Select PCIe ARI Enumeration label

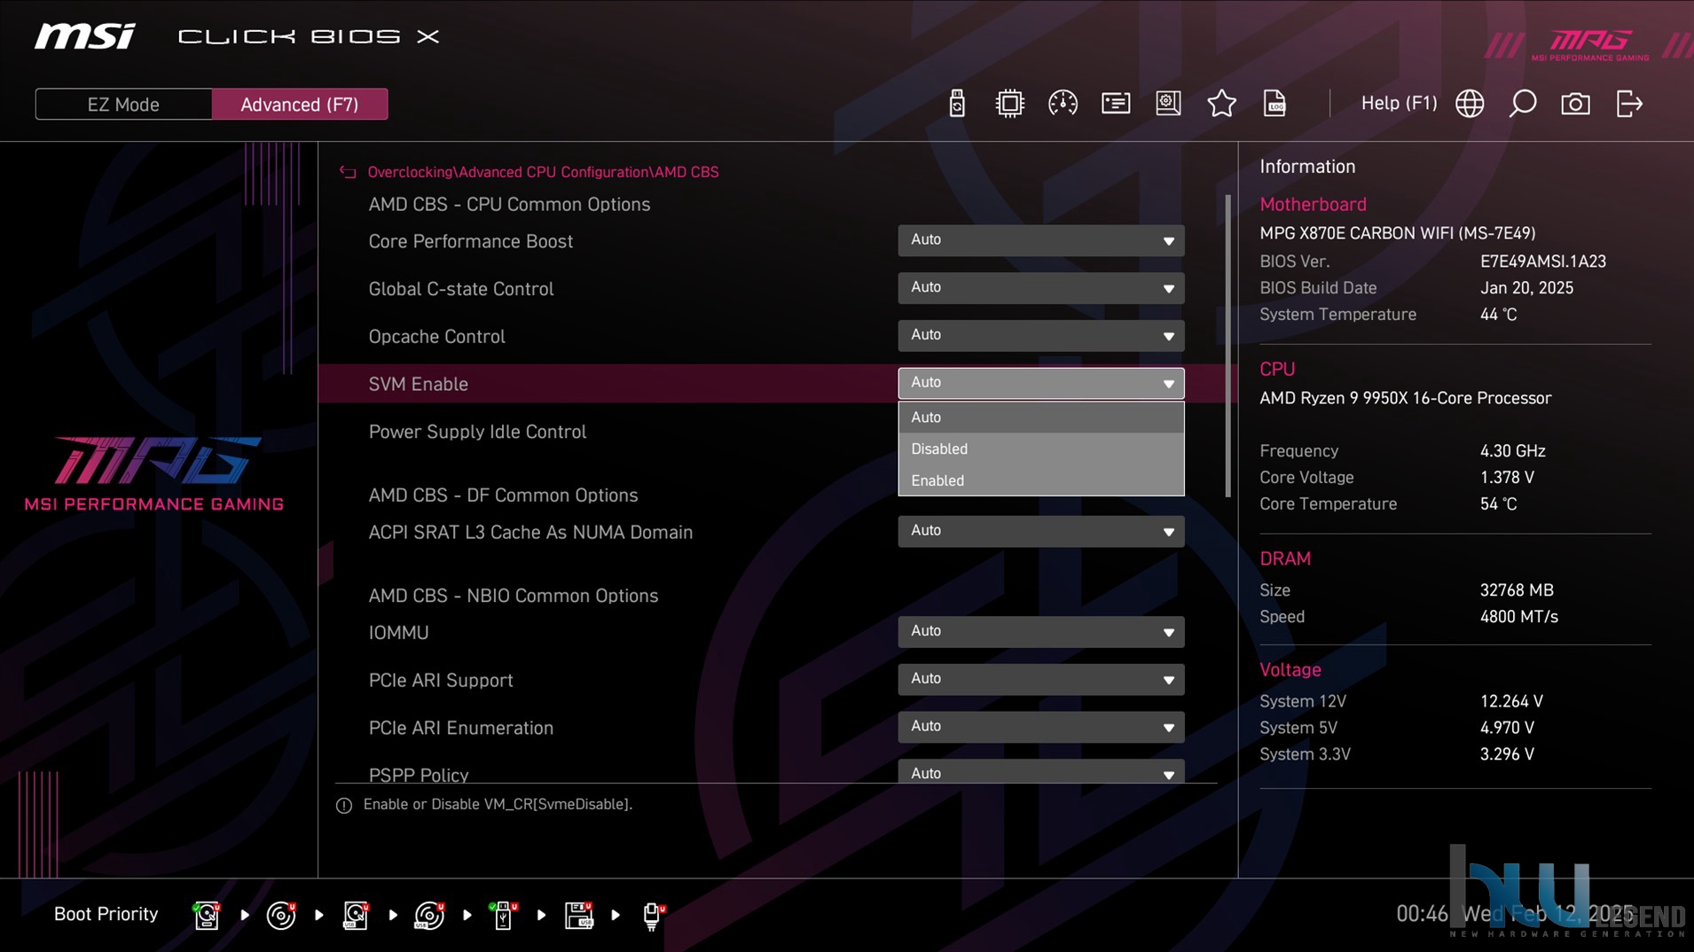(460, 728)
